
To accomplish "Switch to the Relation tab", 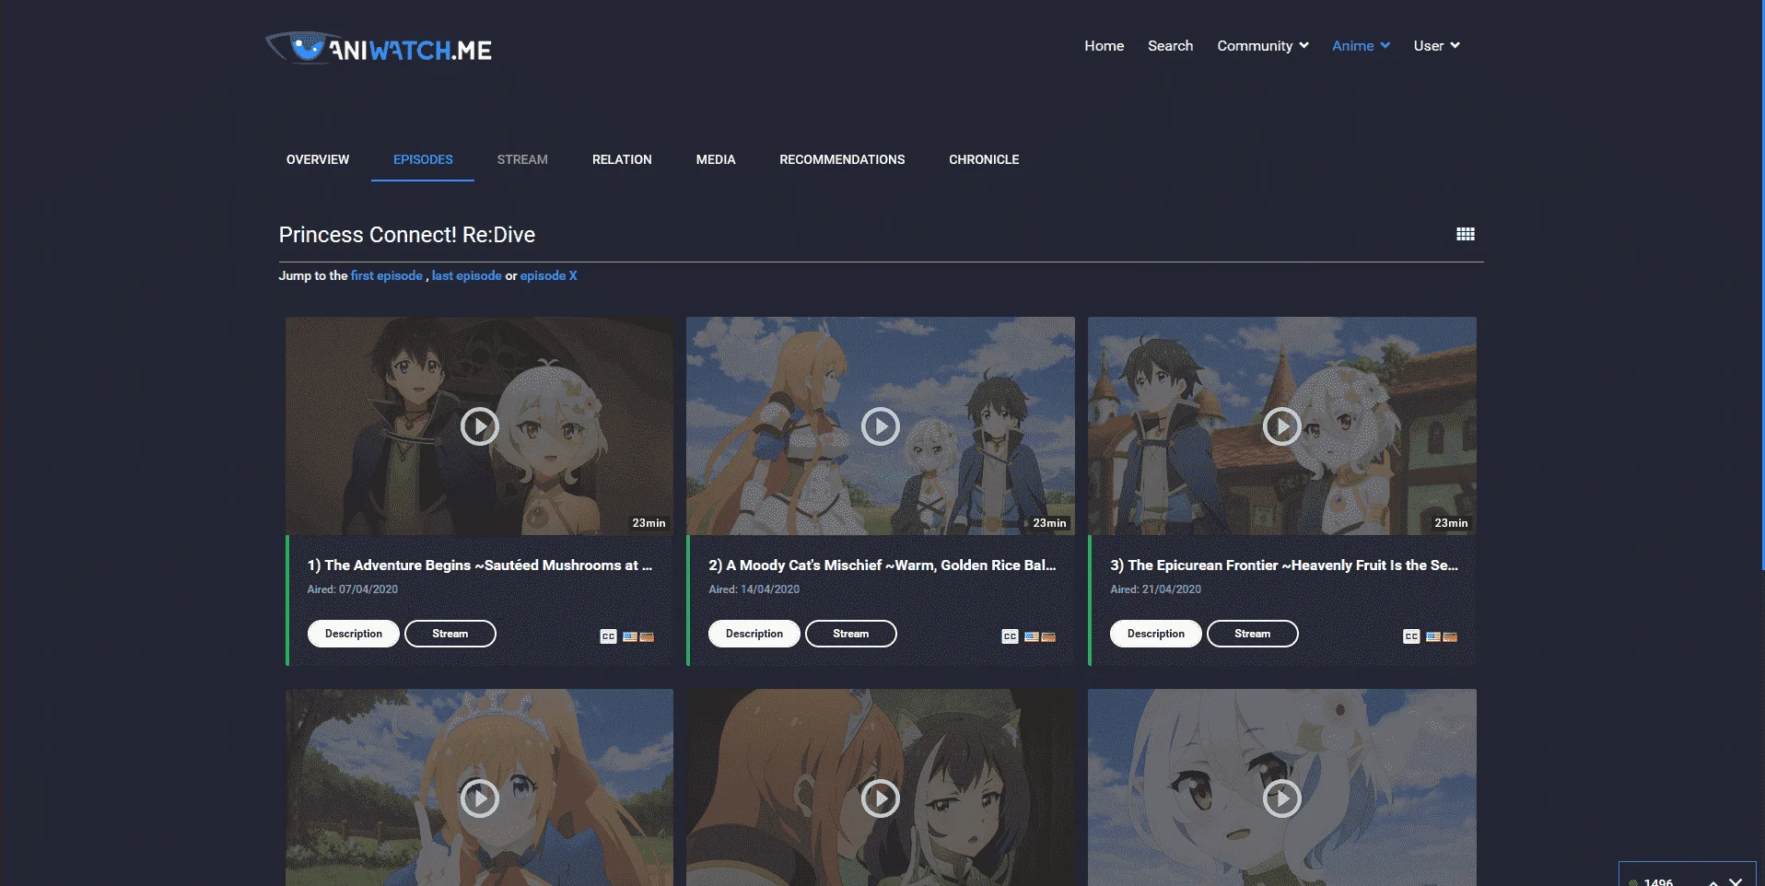I will click(622, 159).
